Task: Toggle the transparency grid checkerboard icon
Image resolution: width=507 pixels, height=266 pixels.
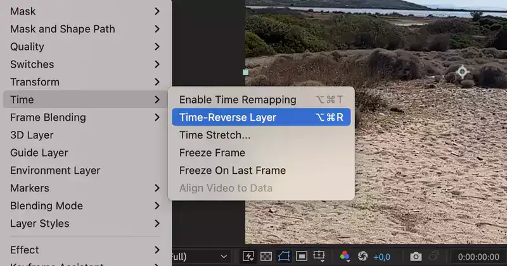Action: (x=266, y=257)
